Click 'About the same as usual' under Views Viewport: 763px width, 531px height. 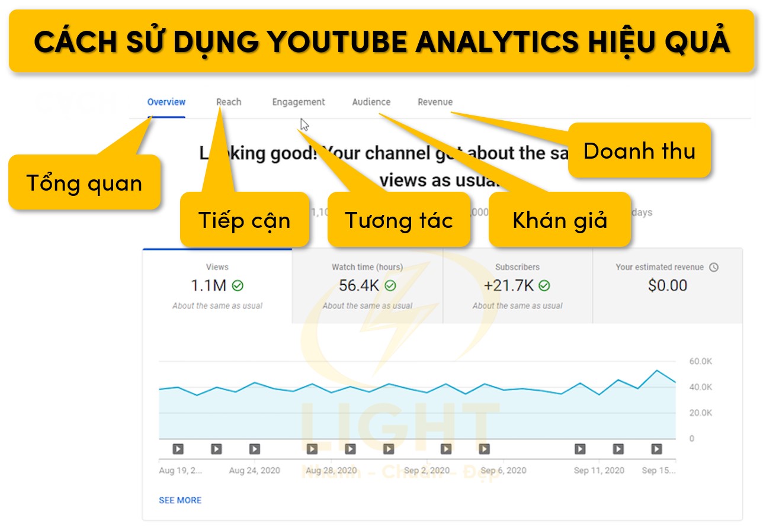pyautogui.click(x=217, y=306)
